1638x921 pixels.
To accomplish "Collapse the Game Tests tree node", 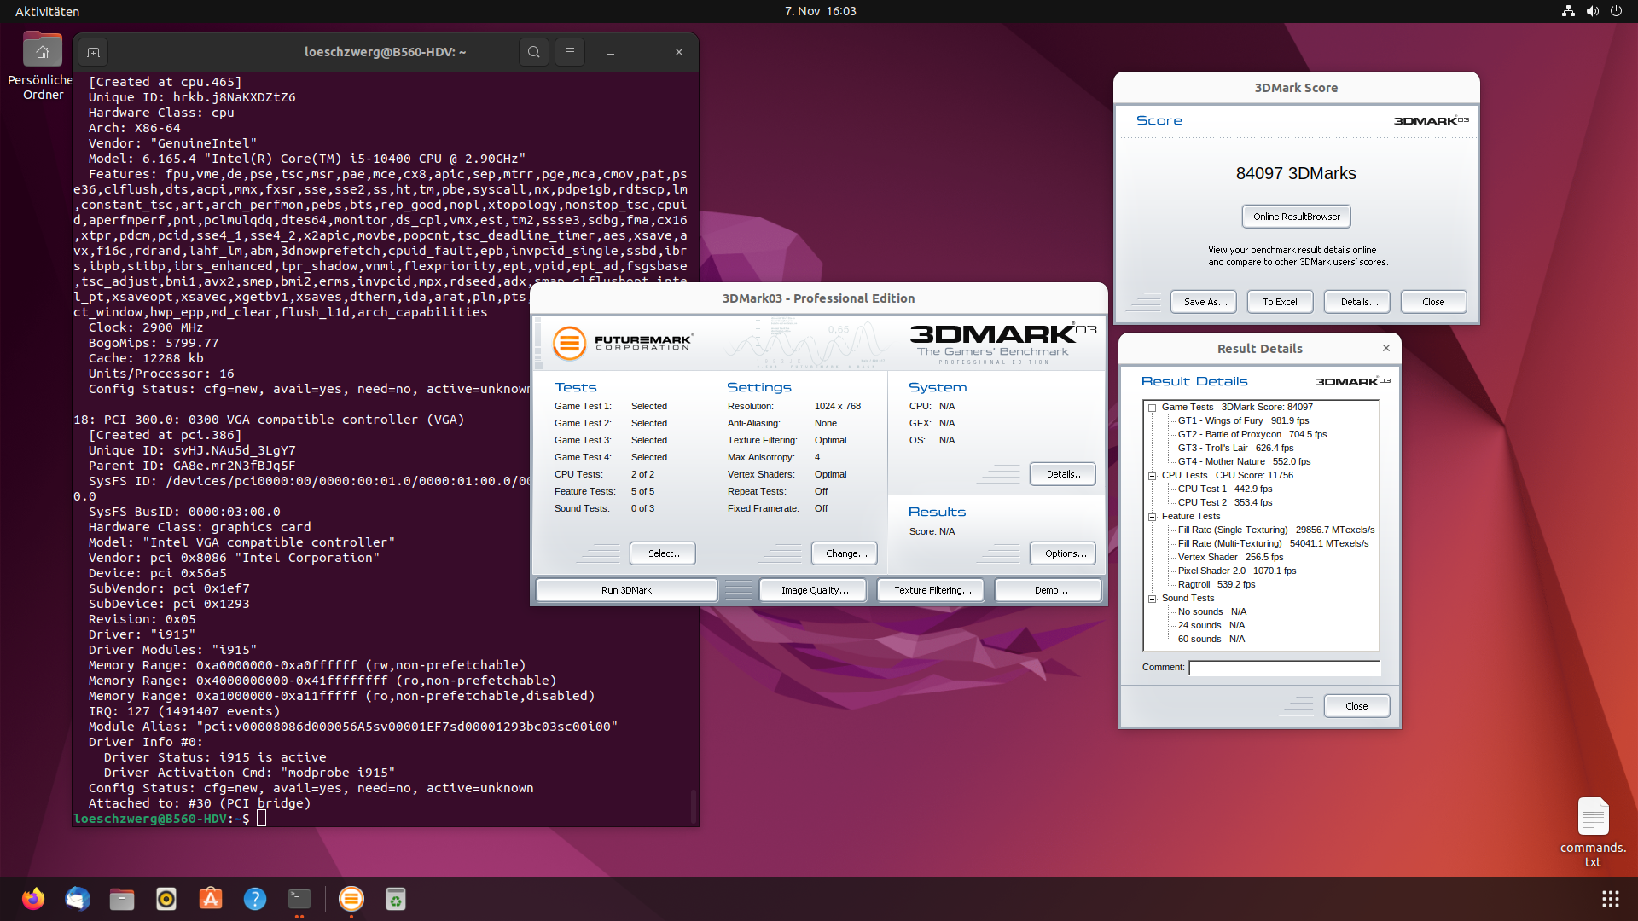I will tap(1152, 408).
